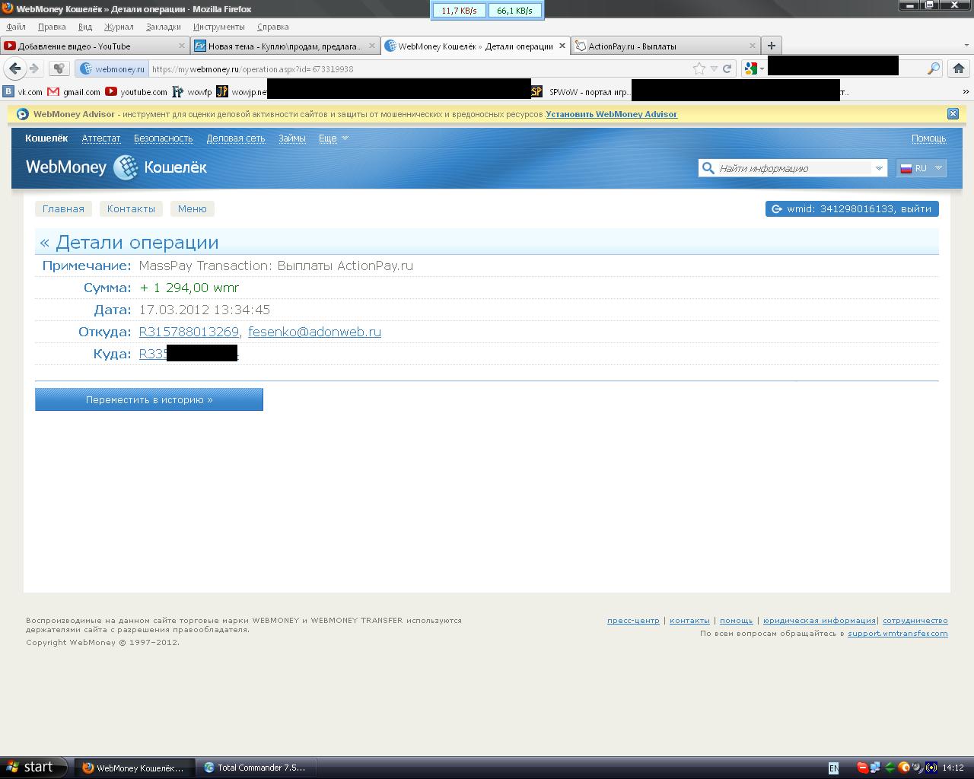Open the Справка menu
The width and height of the screenshot is (974, 779).
(273, 27)
